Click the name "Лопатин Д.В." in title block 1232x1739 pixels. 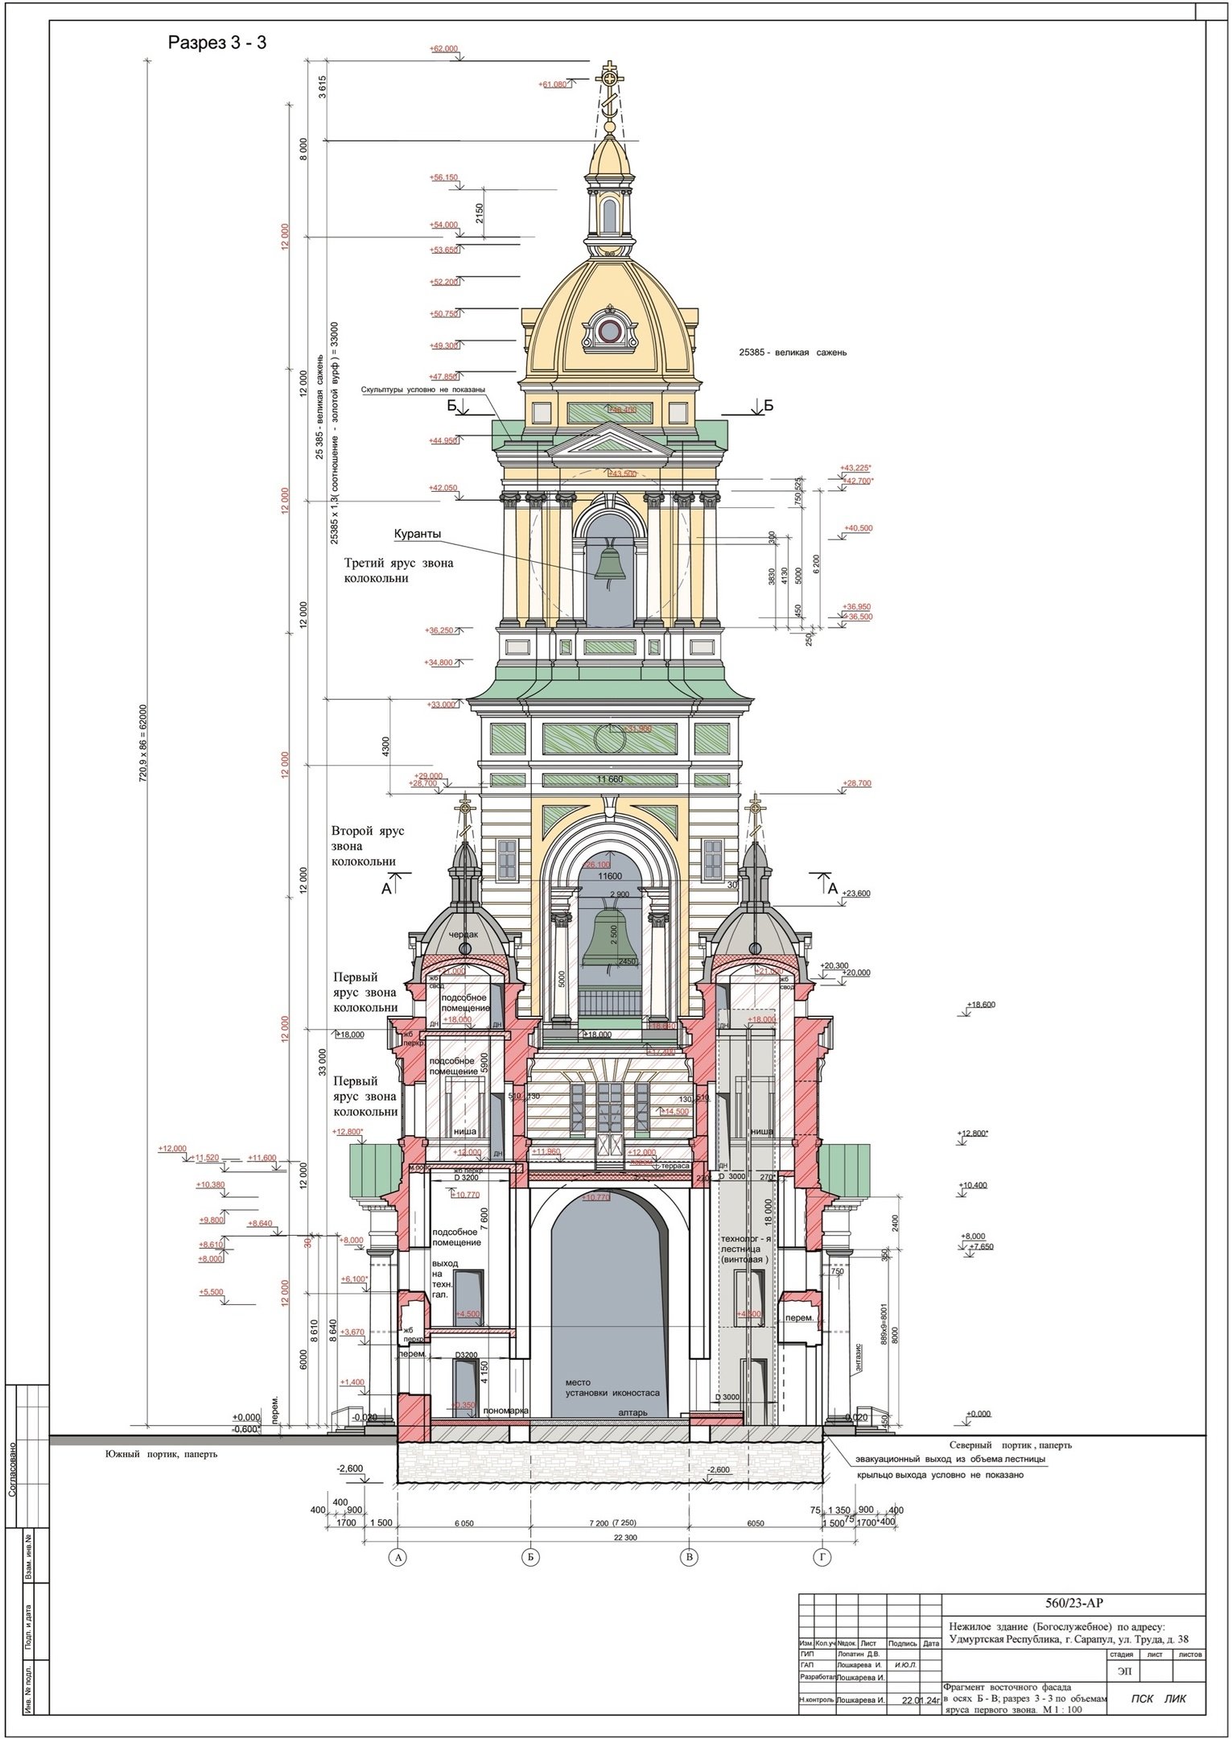click(x=860, y=1653)
